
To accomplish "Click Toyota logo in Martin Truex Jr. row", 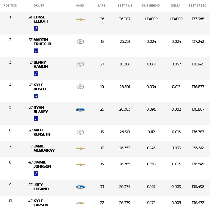I will pyautogui.click(x=80, y=42).
